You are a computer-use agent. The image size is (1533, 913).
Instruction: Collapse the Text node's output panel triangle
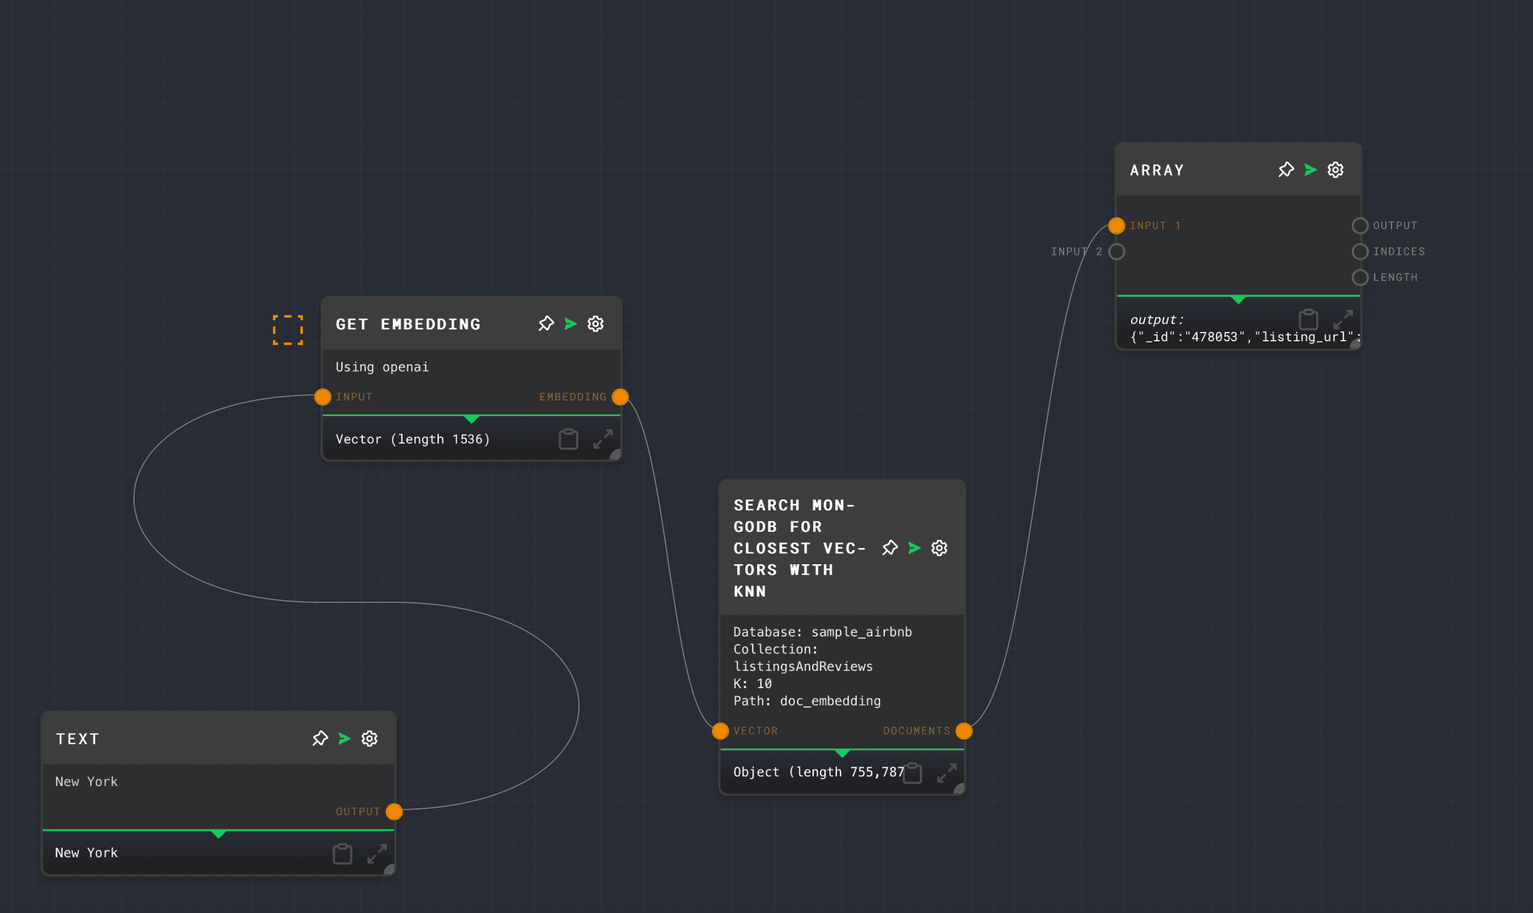point(218,834)
